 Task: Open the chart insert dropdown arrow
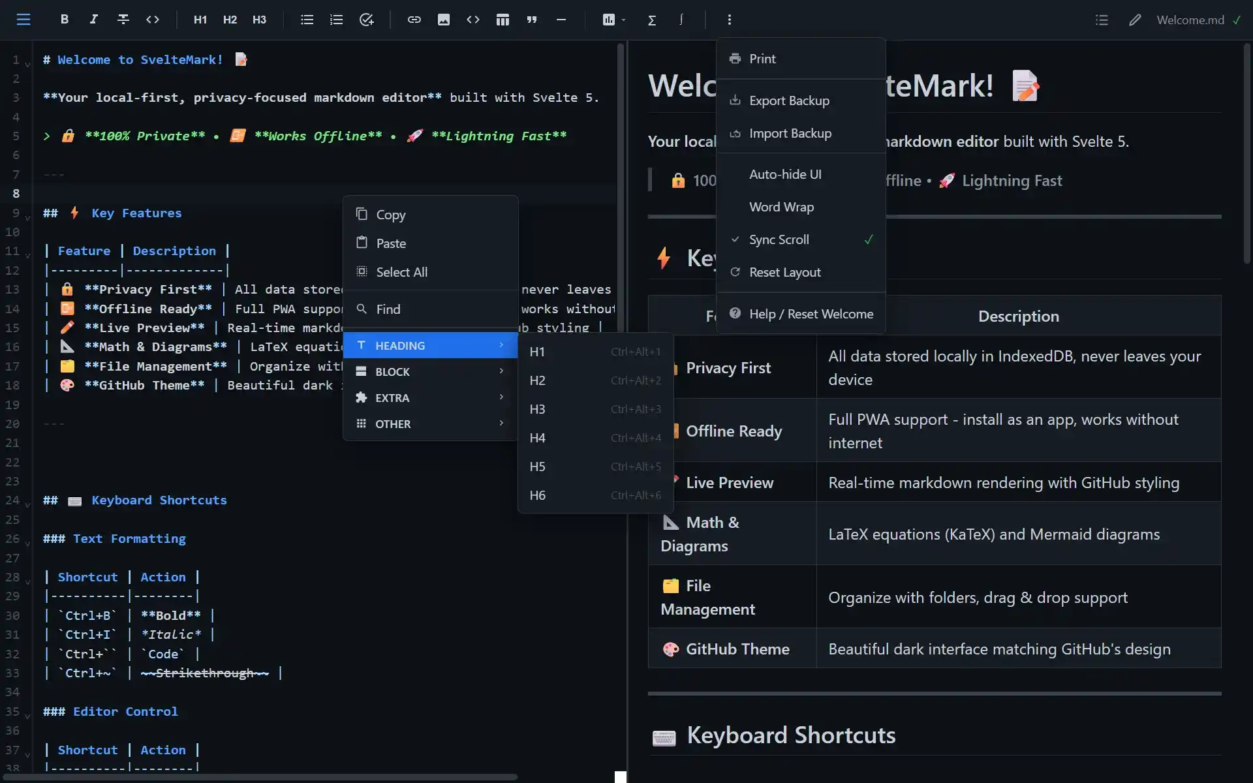623,20
